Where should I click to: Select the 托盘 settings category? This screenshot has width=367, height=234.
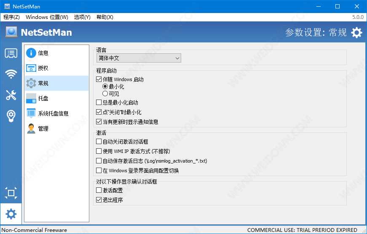click(56, 98)
